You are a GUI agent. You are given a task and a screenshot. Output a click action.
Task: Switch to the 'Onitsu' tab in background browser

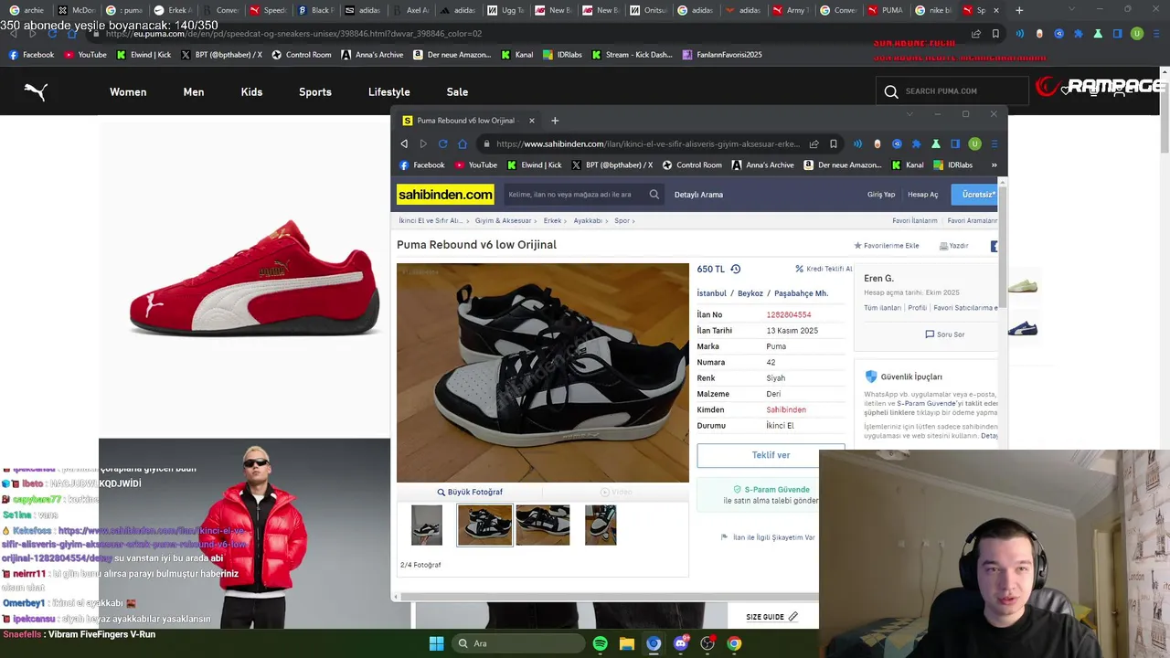point(648,10)
